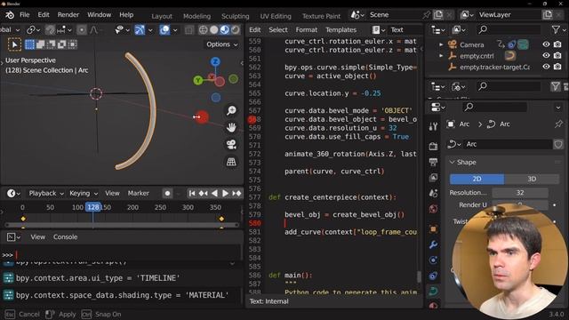Switch to the Texture Paint workspace tab
Image resolution: width=569 pixels, height=320 pixels.
coord(321,16)
